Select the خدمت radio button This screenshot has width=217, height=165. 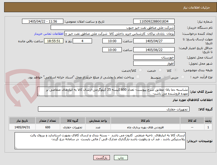(160, 70)
